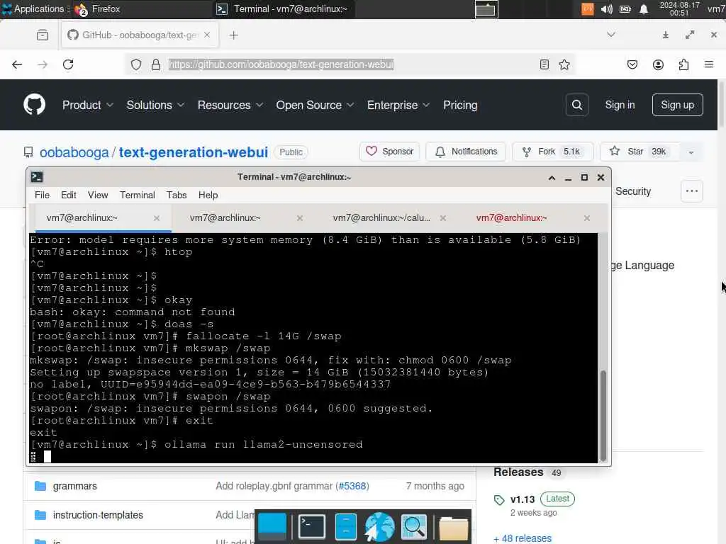This screenshot has height=544, width=726.
Task: Open terminal File menu
Action: (x=42, y=195)
